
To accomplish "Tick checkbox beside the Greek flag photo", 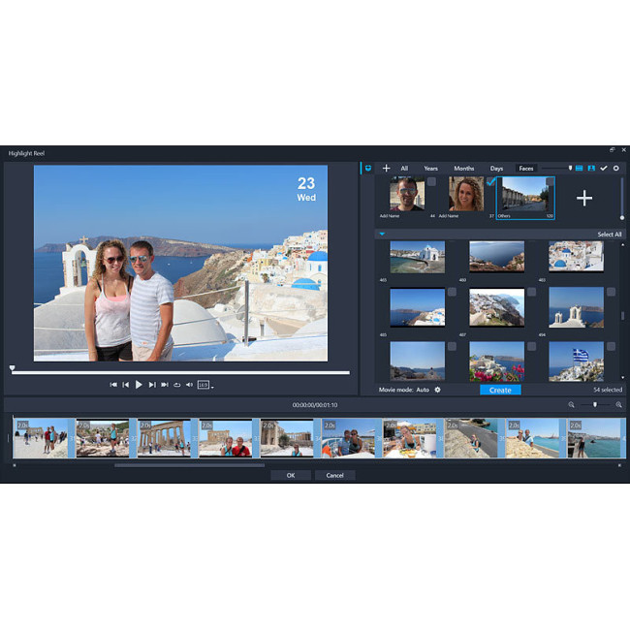I will click(x=611, y=346).
